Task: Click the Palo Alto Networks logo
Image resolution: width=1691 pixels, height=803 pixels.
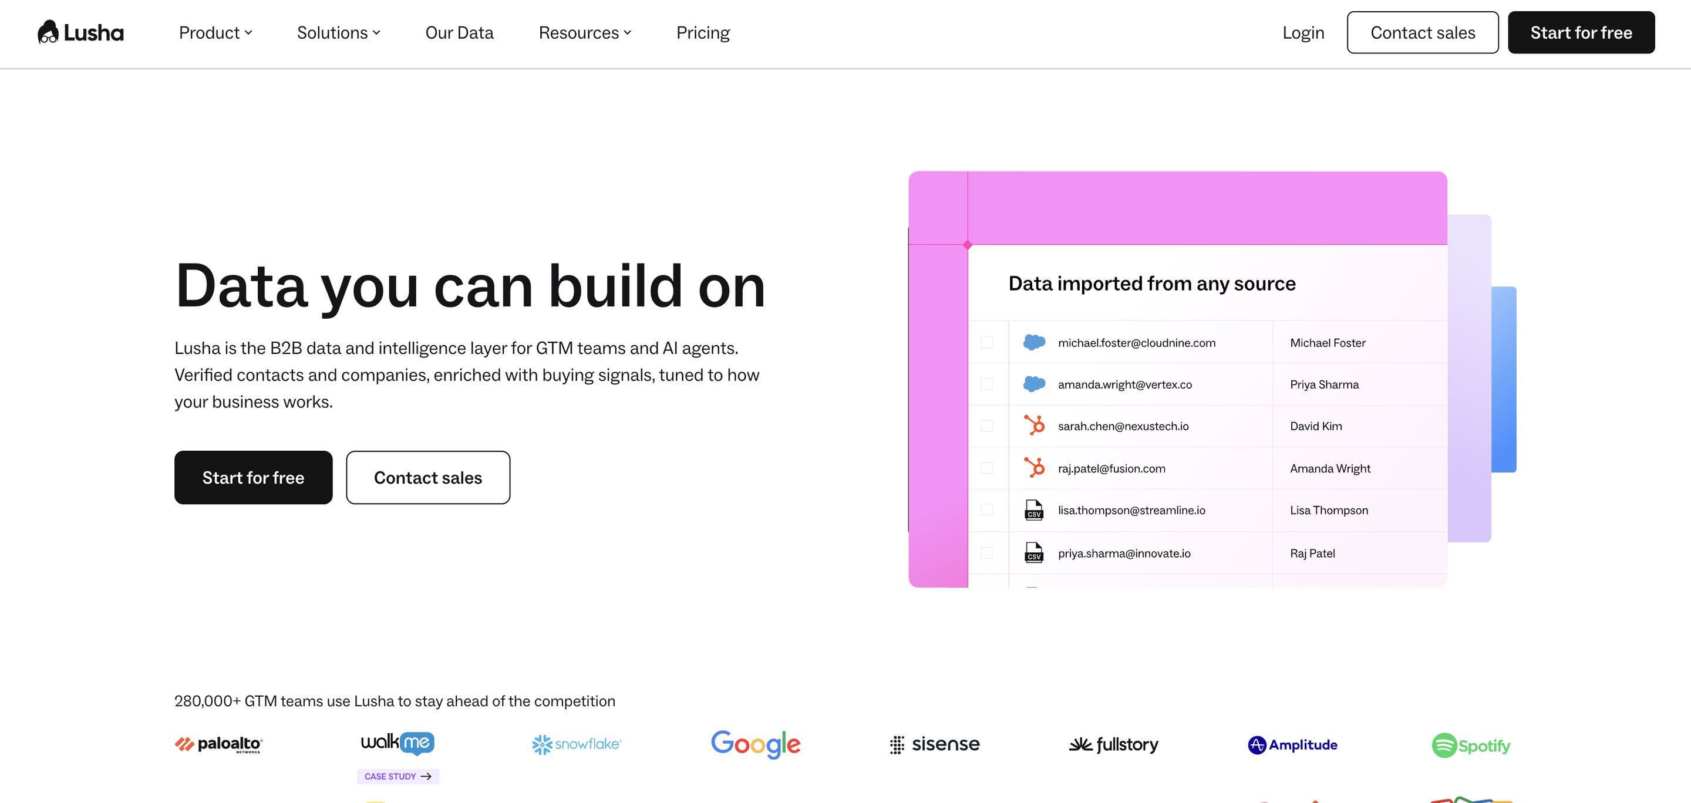Action: [x=218, y=744]
